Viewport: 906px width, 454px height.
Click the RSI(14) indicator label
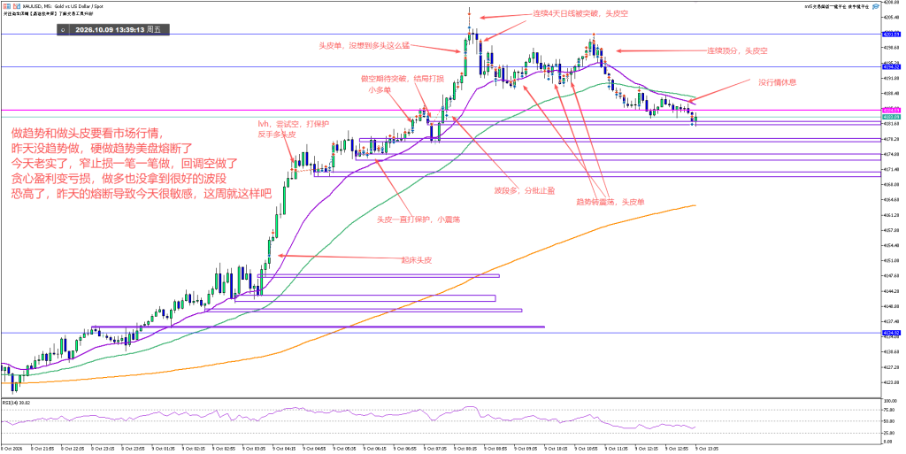[16, 402]
